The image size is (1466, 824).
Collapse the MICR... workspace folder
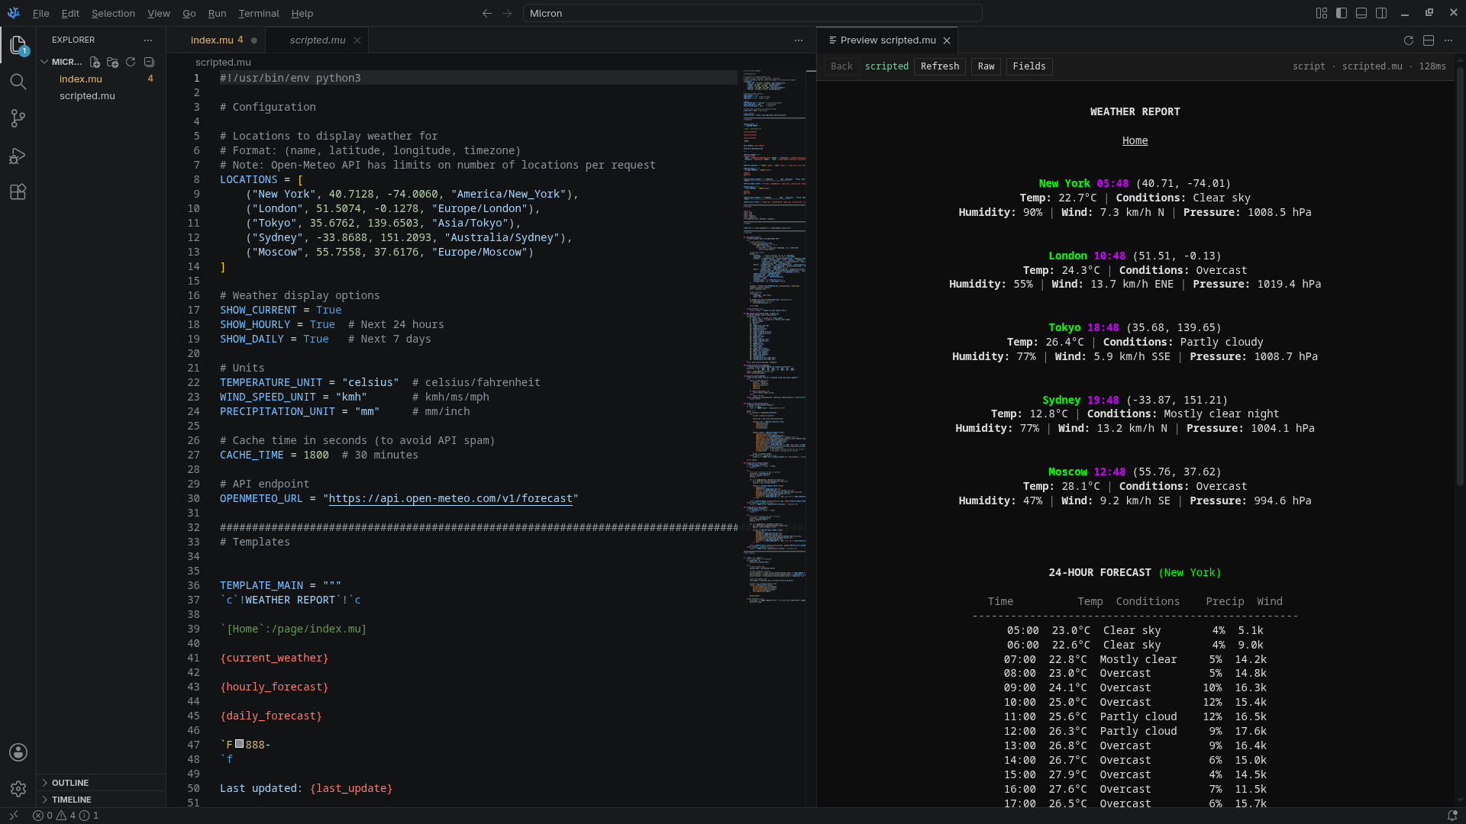[x=44, y=62]
